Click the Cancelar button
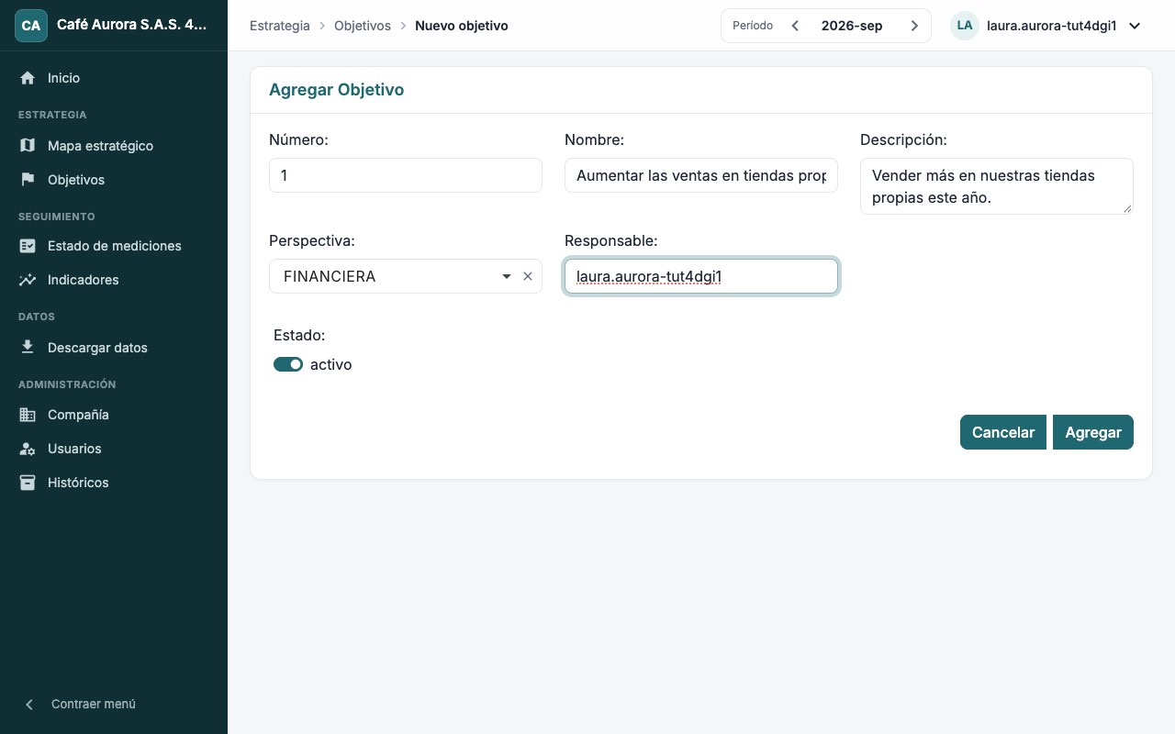This screenshot has width=1175, height=734. [1003, 432]
